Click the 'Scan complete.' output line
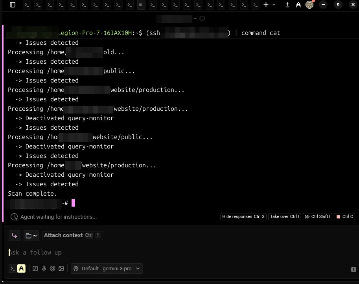Screen dimensions: 359x284 [32, 193]
